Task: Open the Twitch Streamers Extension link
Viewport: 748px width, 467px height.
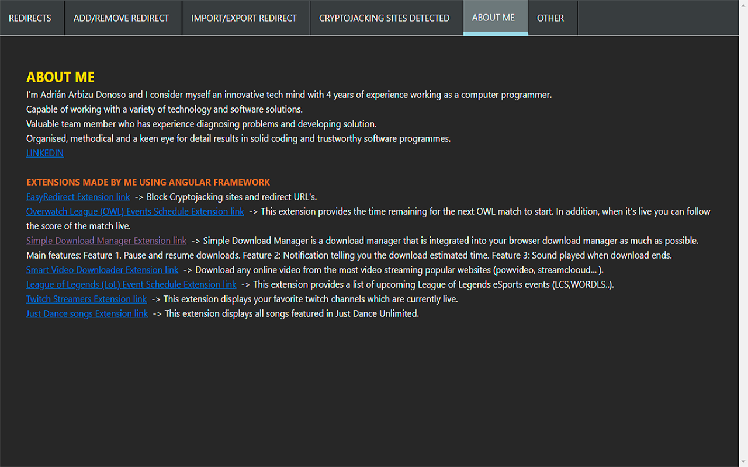Action: pyautogui.click(x=86, y=299)
